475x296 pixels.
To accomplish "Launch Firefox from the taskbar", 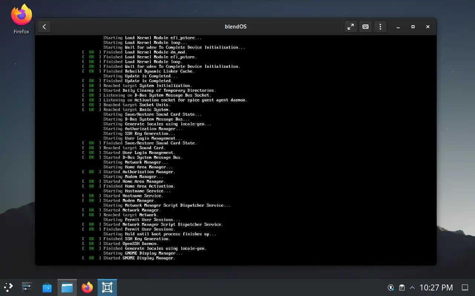I will click(87, 287).
